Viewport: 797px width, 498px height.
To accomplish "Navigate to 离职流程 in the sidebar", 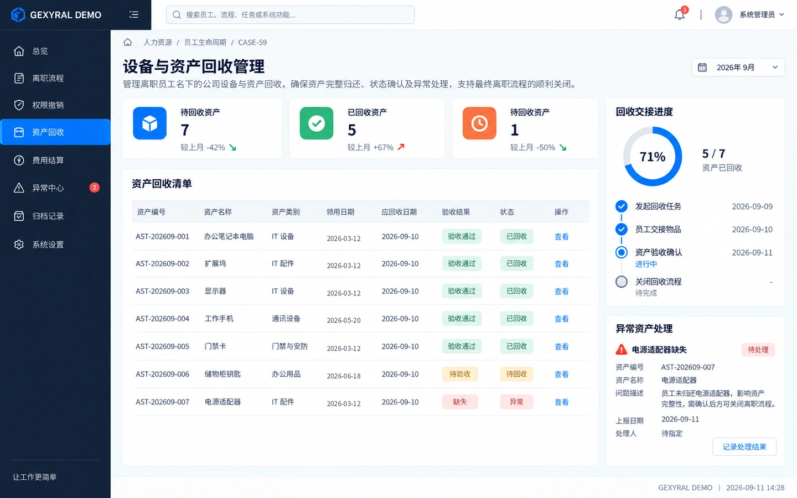I will [x=55, y=78].
